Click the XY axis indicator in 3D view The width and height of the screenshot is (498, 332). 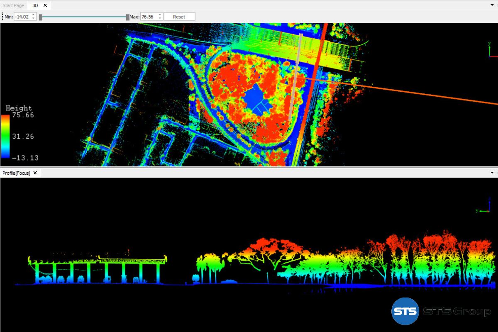[491, 49]
